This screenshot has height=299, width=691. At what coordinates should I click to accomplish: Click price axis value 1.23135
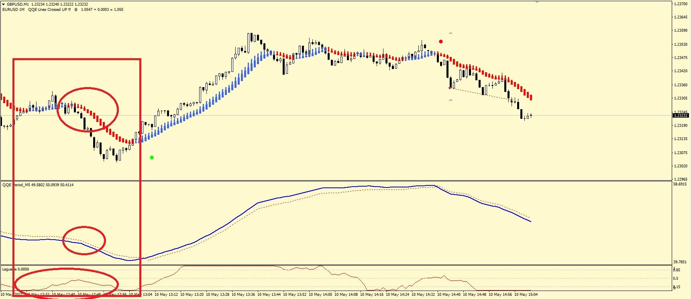pos(681,139)
